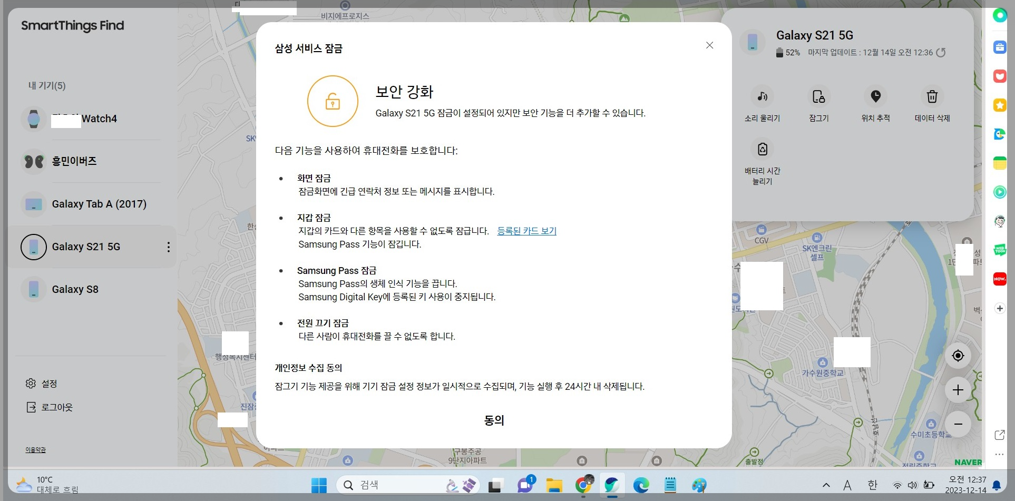Open the yellow star favorites sidebar icon
The width and height of the screenshot is (1015, 501).
[x=1000, y=105]
